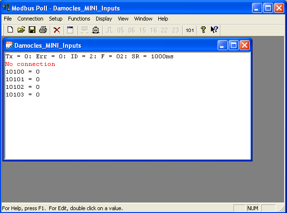Image resolution: width=287 pixels, height=213 pixels.
Task: Select function 22 toolbar button
Action: (165, 30)
